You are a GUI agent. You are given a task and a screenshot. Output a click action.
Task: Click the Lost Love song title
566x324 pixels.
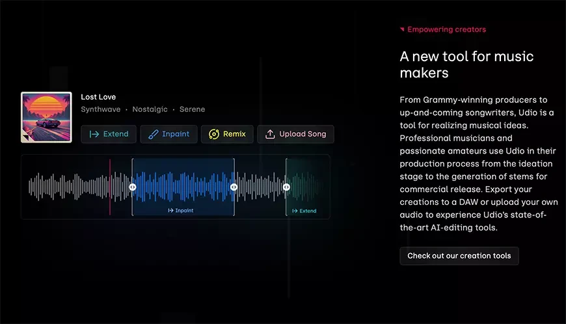(x=98, y=97)
